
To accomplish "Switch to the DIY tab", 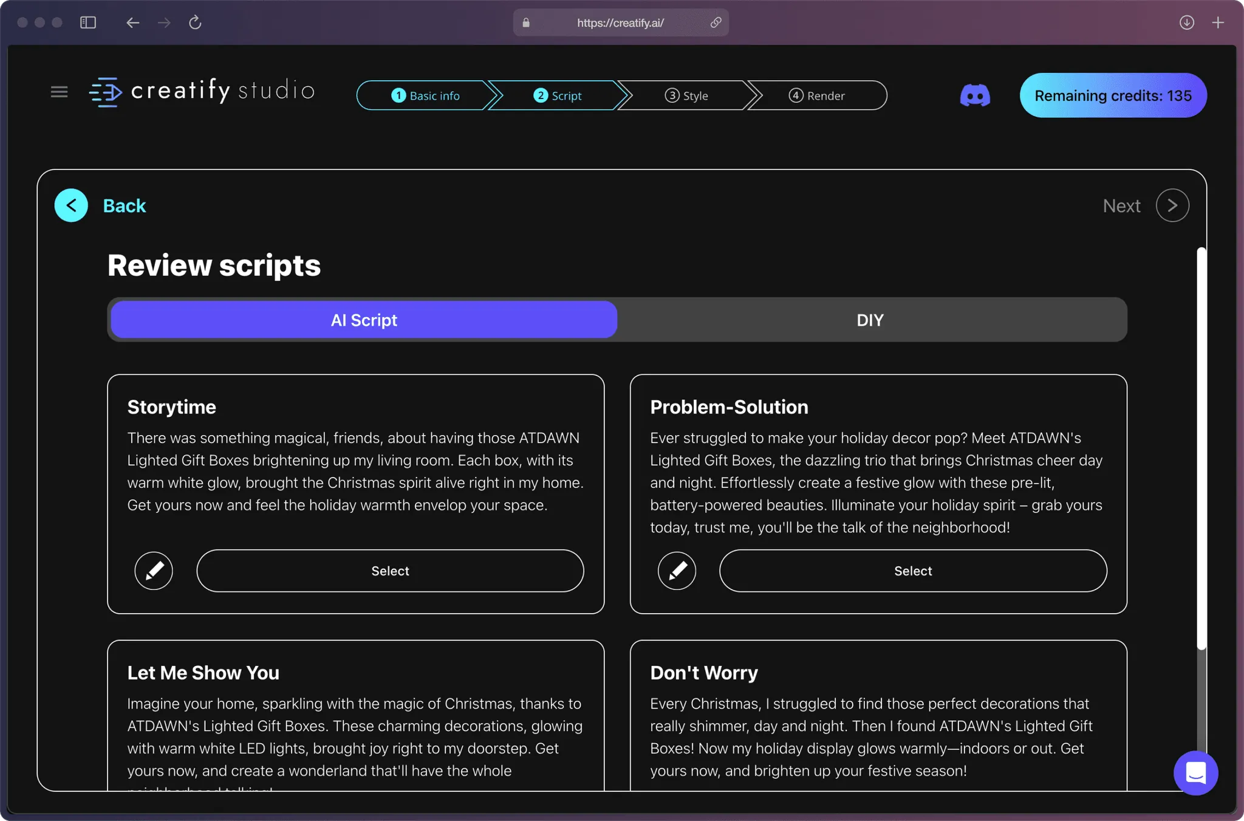I will [870, 320].
